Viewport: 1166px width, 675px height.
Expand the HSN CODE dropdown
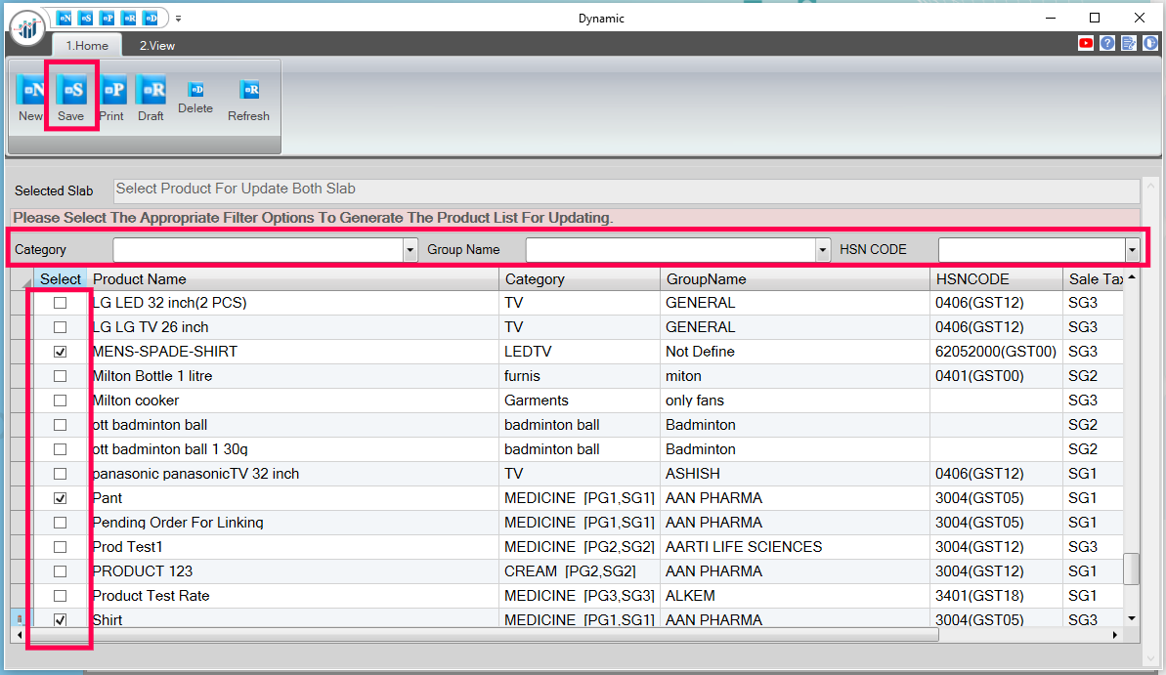pos(1132,250)
